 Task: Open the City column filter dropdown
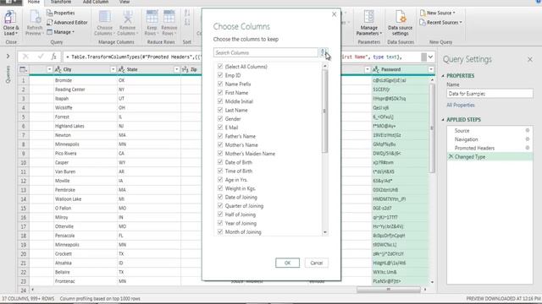[x=113, y=69]
